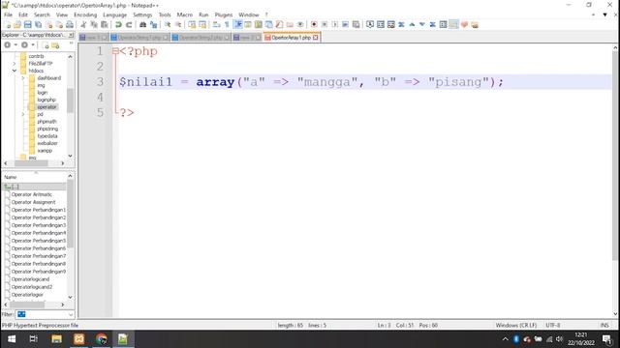Click the blue up-arrow toolbar icon
Viewport: 620px width, 348px height.
[x=412, y=24]
